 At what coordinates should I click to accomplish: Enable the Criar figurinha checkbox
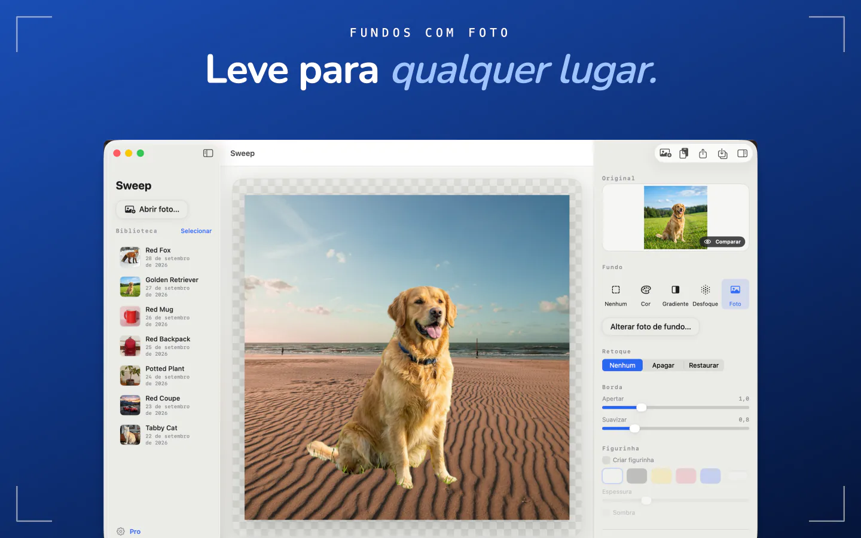tap(606, 460)
